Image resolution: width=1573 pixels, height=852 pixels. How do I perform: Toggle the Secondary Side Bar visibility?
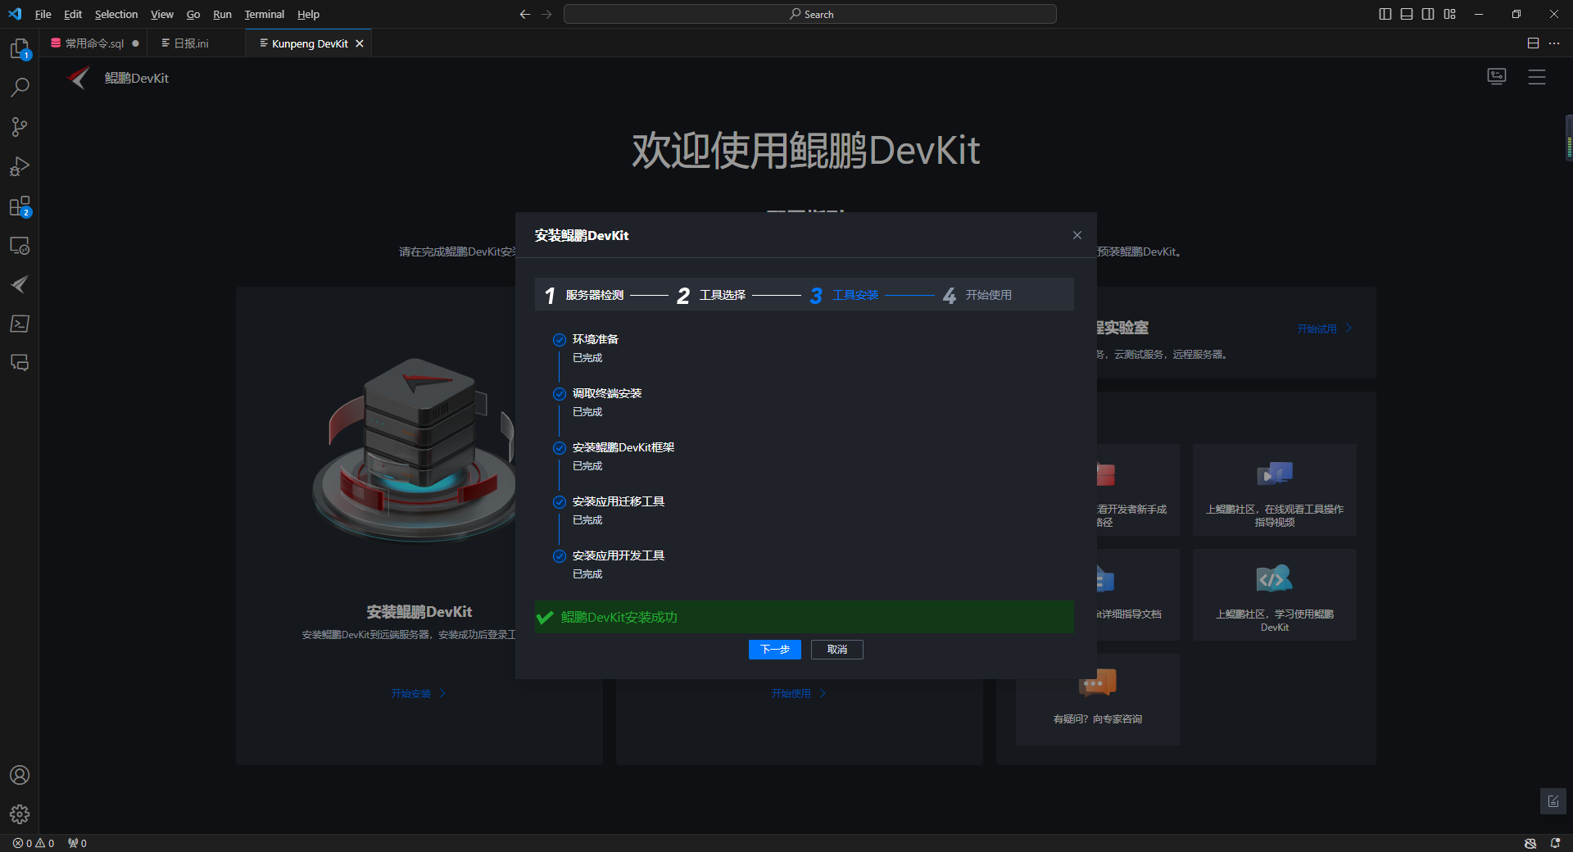click(x=1427, y=14)
